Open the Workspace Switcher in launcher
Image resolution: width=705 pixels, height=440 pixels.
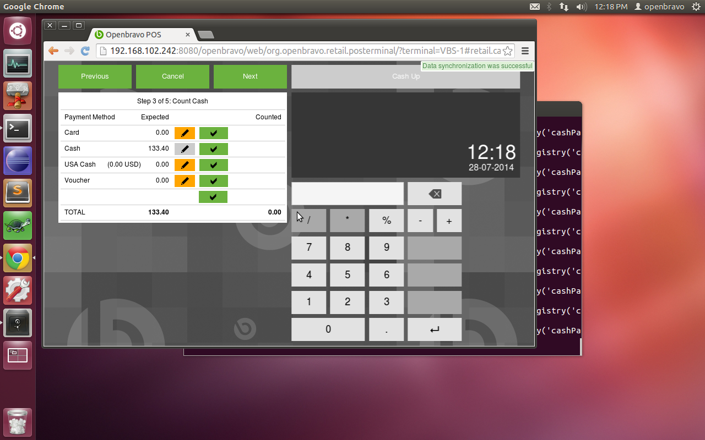pos(18,355)
